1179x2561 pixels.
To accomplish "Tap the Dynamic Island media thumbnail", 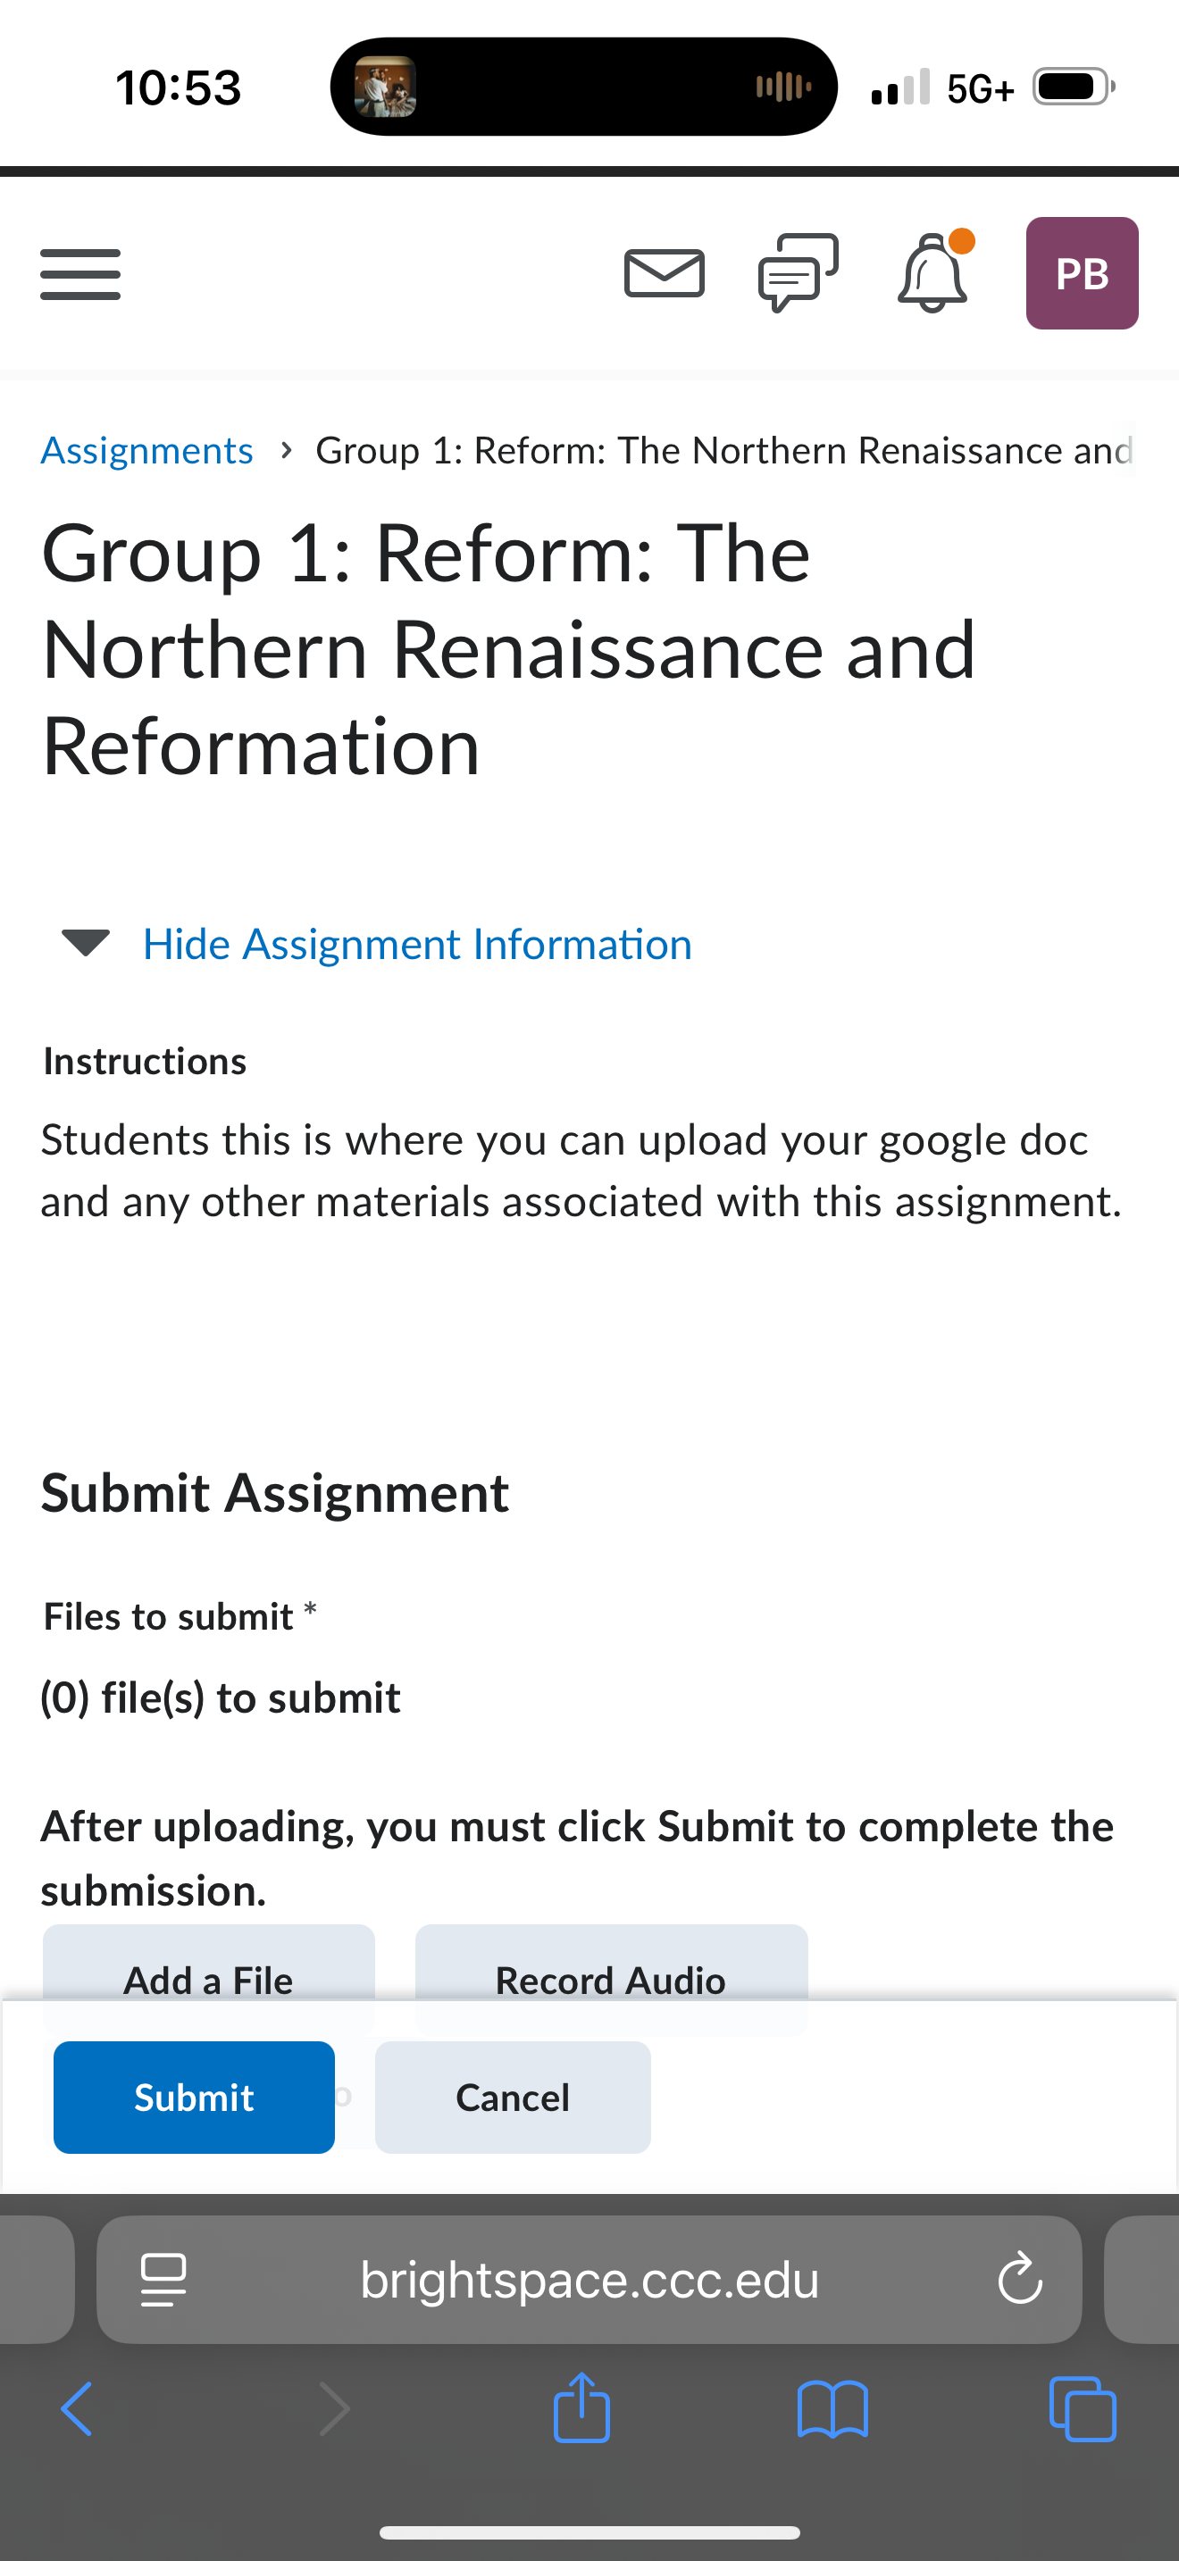I will click(386, 88).
